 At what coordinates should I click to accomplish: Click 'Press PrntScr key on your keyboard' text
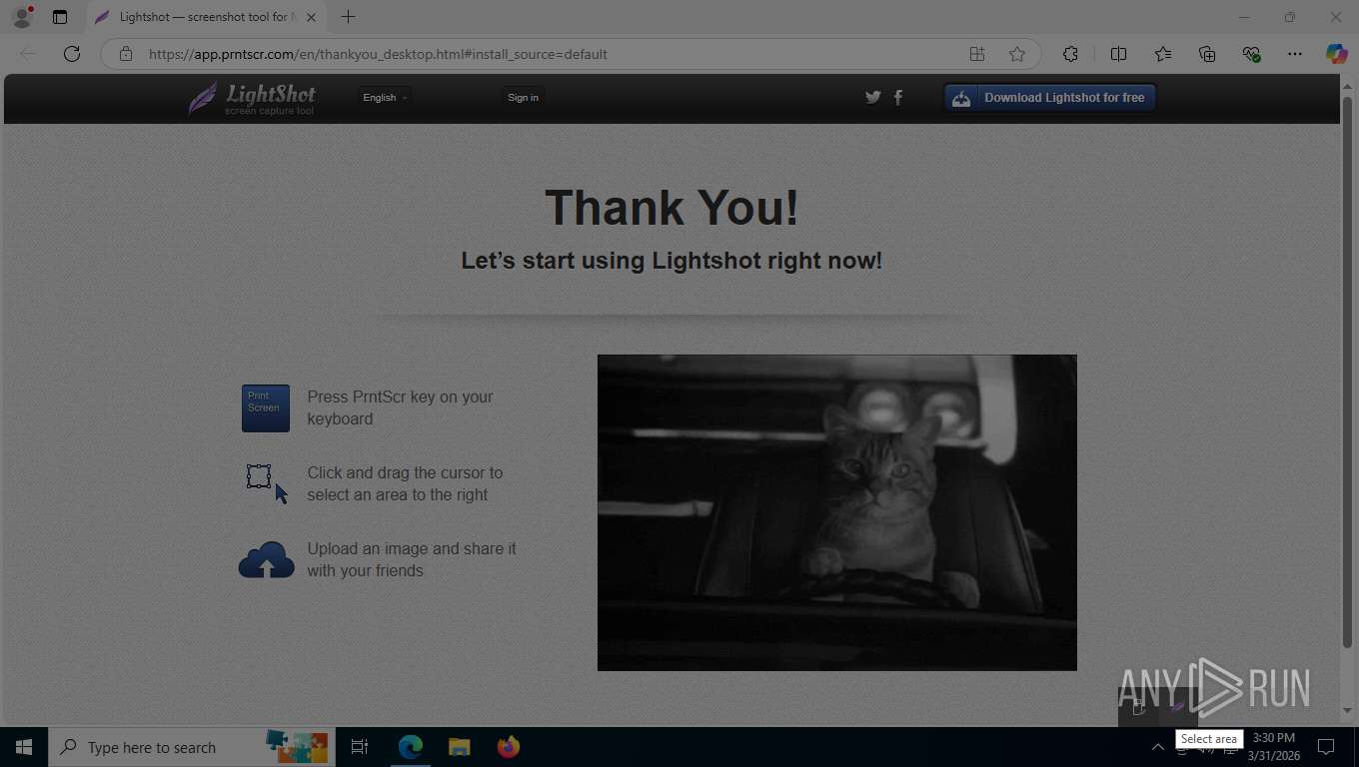[401, 407]
